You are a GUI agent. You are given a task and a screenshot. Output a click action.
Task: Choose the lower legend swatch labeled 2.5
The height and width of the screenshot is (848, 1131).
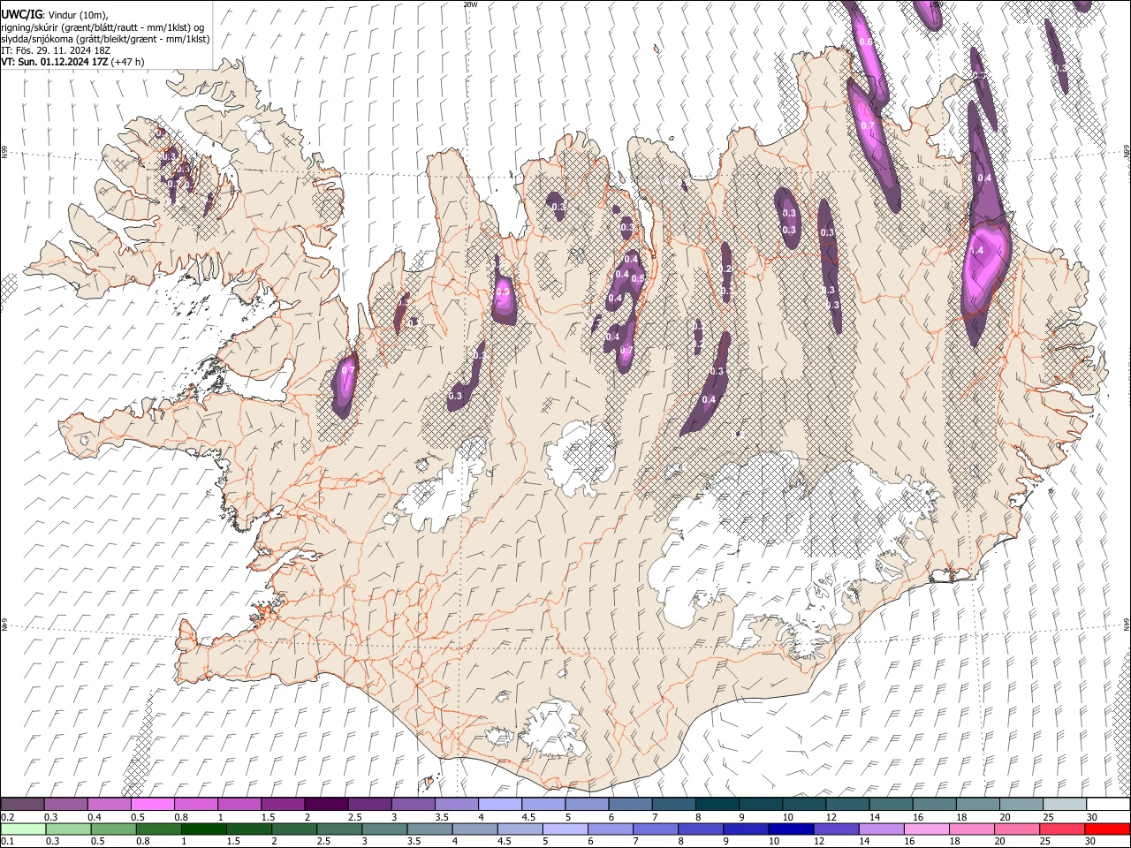tap(338, 829)
